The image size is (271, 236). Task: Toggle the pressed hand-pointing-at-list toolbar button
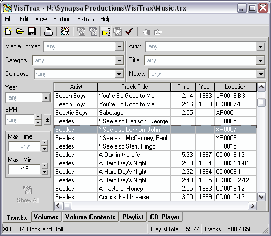click(x=105, y=32)
